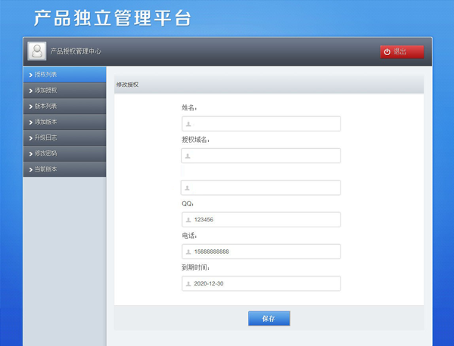Click the user avatar icon in header

(37, 51)
